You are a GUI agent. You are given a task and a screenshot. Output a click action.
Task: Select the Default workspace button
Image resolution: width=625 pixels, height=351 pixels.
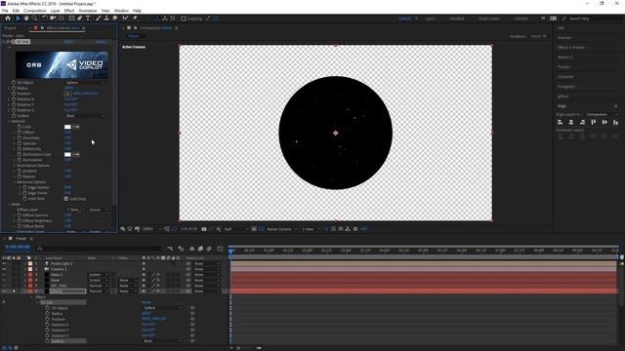404,19
